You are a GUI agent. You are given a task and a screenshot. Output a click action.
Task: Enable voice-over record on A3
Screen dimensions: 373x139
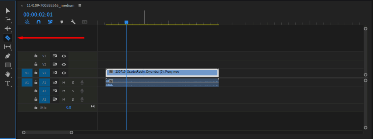click(82, 100)
